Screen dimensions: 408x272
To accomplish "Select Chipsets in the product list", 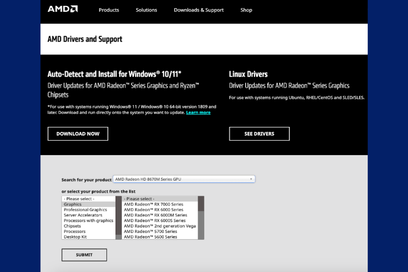I will pyautogui.click(x=72, y=226).
